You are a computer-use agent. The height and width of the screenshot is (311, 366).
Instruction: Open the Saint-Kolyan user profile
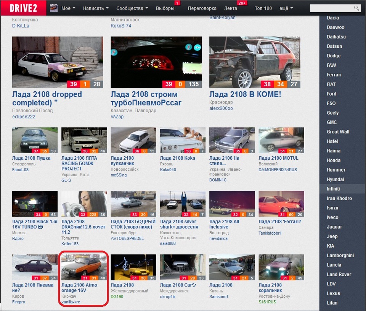coord(222,17)
